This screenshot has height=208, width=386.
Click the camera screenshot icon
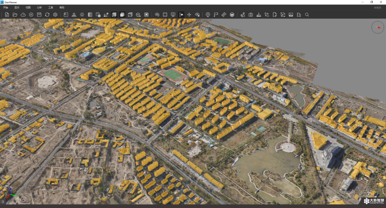(251, 15)
